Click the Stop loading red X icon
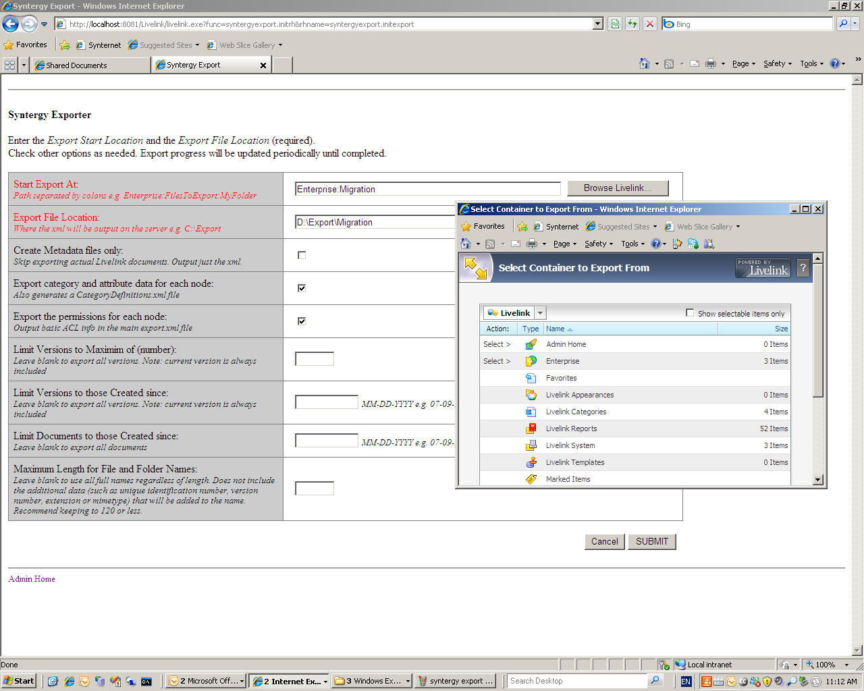This screenshot has width=864, height=691. pos(650,24)
